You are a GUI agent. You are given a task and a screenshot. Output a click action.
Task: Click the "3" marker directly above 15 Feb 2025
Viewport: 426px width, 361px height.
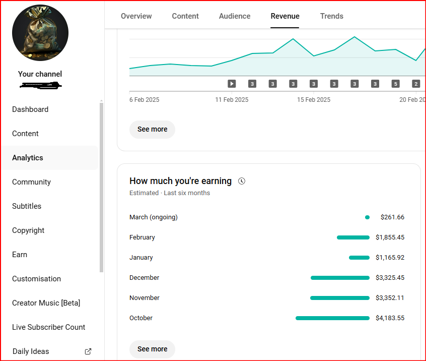click(314, 84)
